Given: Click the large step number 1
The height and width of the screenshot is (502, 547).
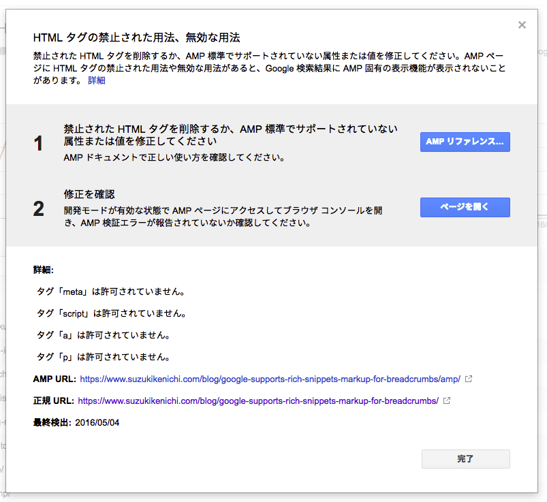Looking at the screenshot, I should point(39,143).
